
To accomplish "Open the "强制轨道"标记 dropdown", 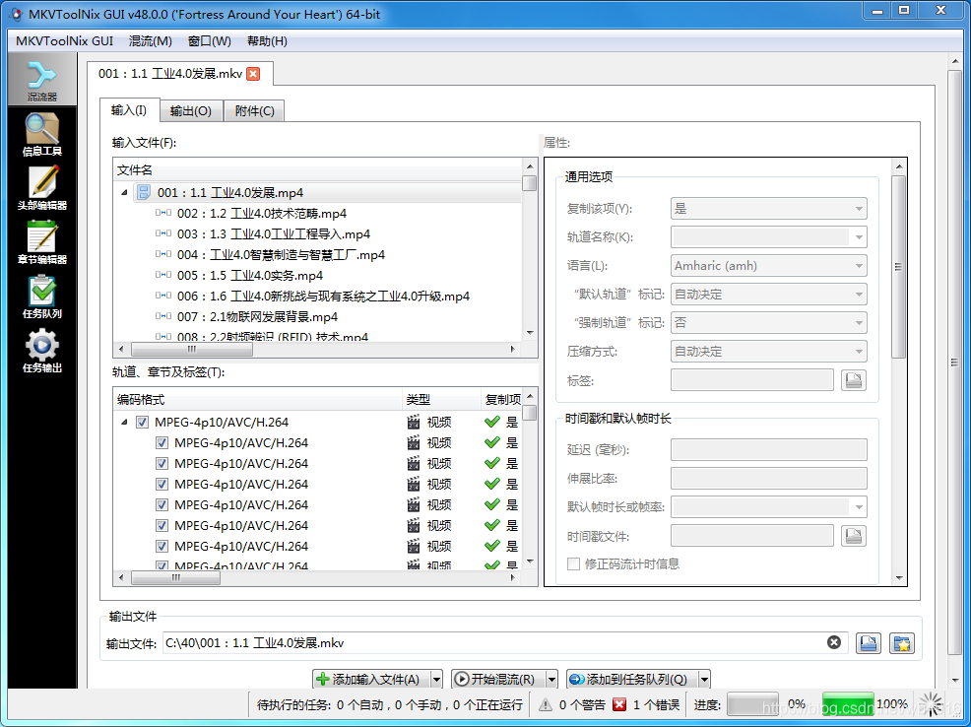I will click(x=768, y=323).
